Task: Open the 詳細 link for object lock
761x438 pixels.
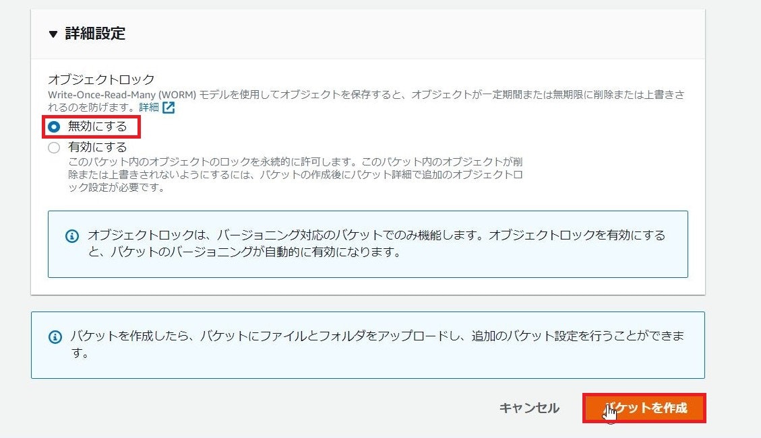Action: 149,107
